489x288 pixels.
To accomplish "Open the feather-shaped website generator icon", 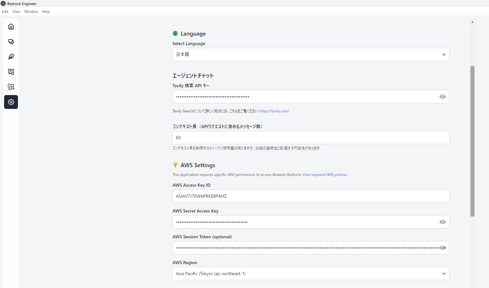I will [11, 57].
